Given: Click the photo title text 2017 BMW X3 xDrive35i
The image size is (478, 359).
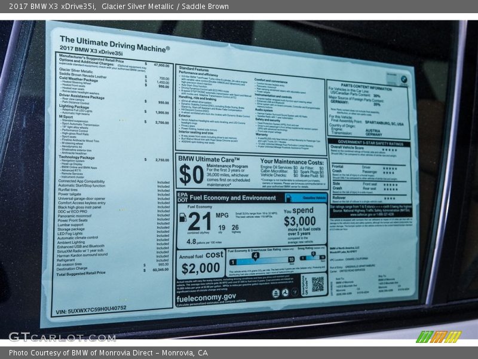Looking at the screenshot, I should click(49, 7).
